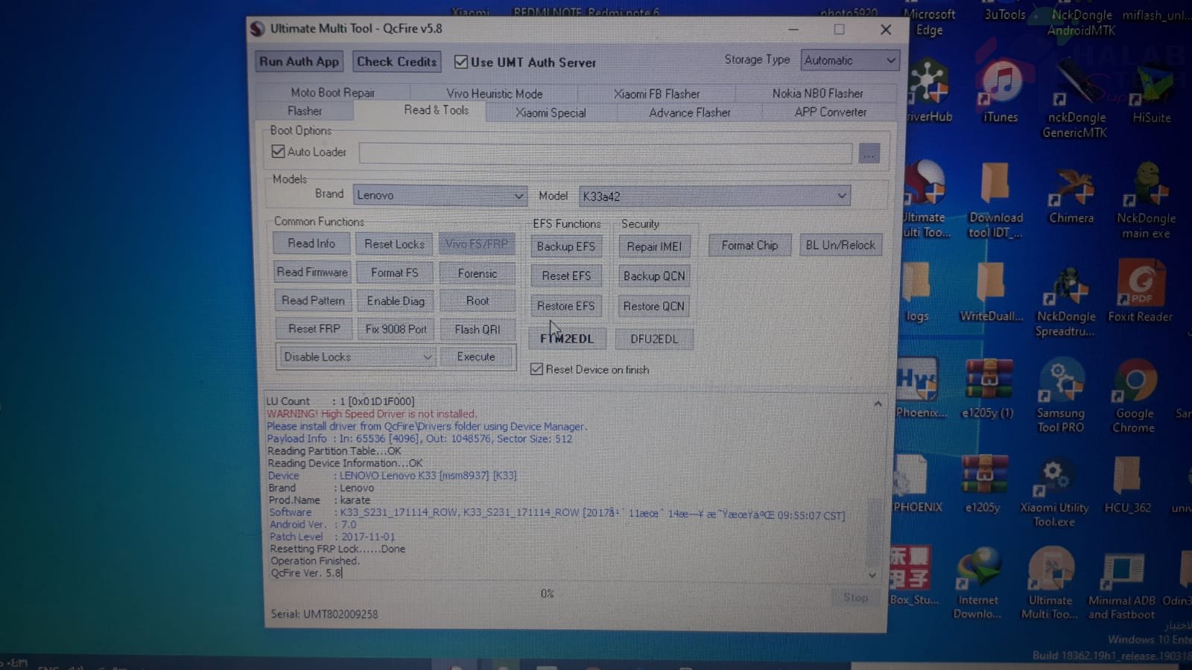Open the 3uTools desktop shortcut
1192x670 pixels.
point(1004,14)
